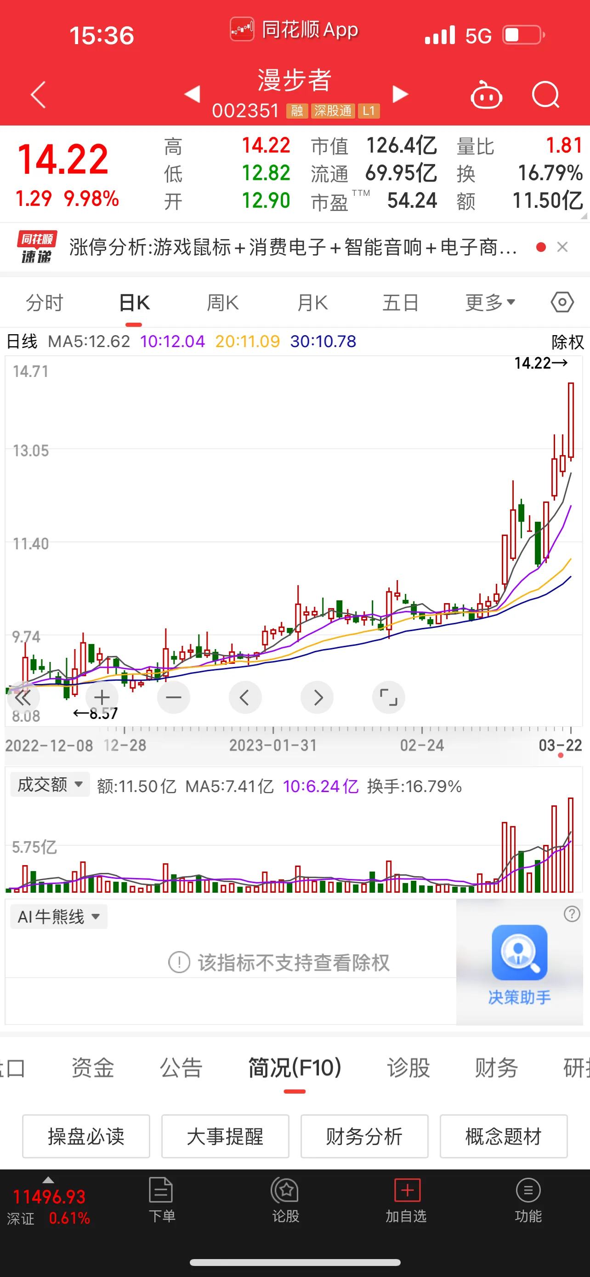
Task: Switch to 资金 info tab
Action: [x=93, y=1067]
